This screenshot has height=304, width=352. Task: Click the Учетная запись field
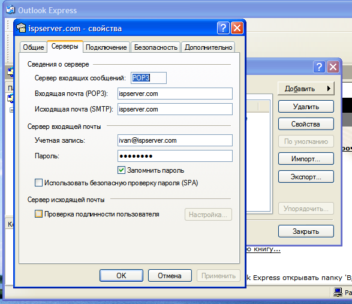click(x=175, y=140)
